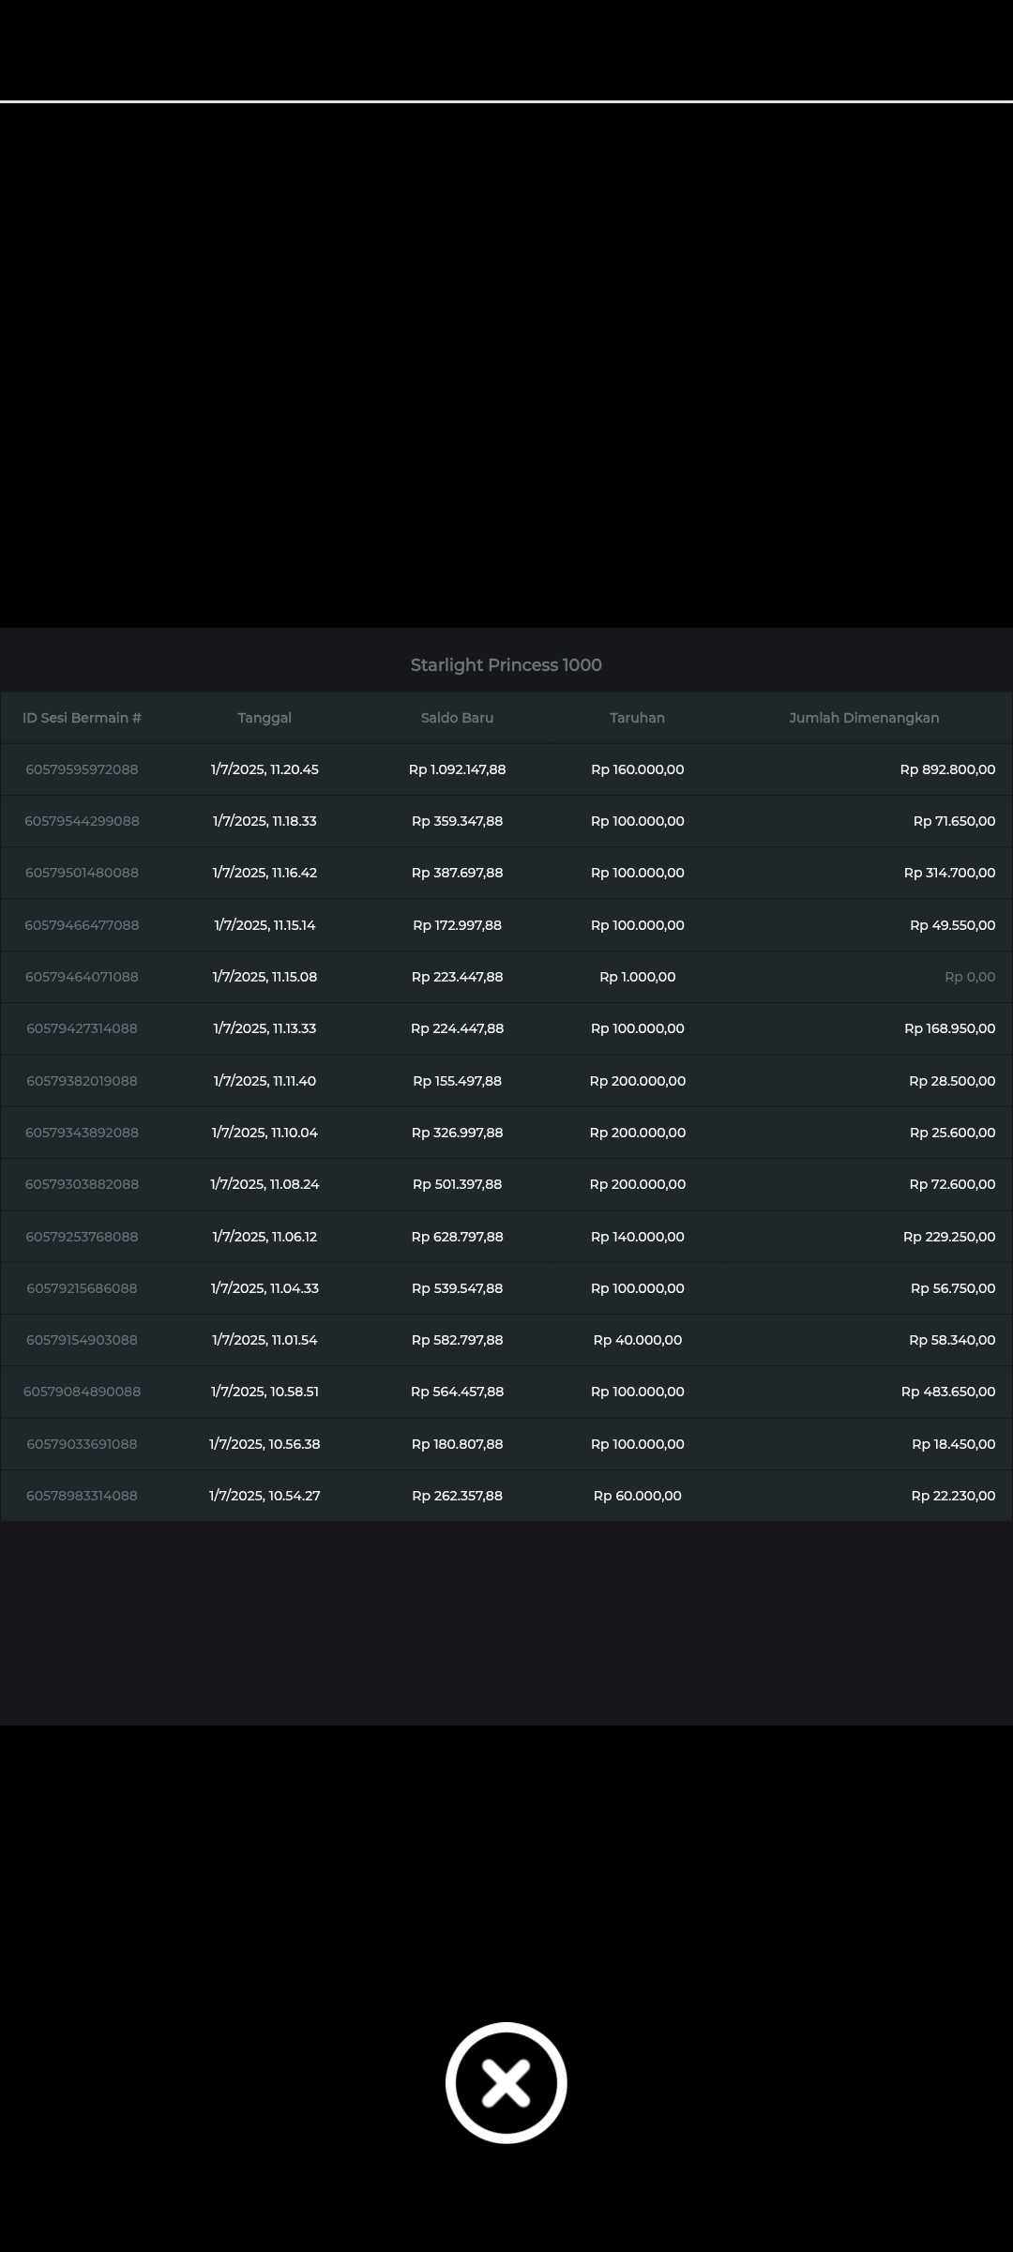Screen dimensions: 1013x2252
Task: Select session ID 60579033691088
Action: point(82,1444)
